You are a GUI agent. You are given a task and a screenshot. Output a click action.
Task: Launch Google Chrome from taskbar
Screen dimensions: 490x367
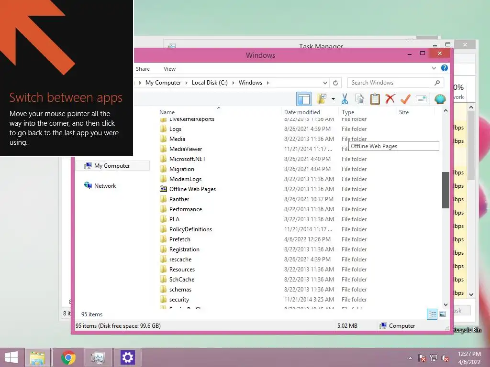pyautogui.click(x=68, y=357)
